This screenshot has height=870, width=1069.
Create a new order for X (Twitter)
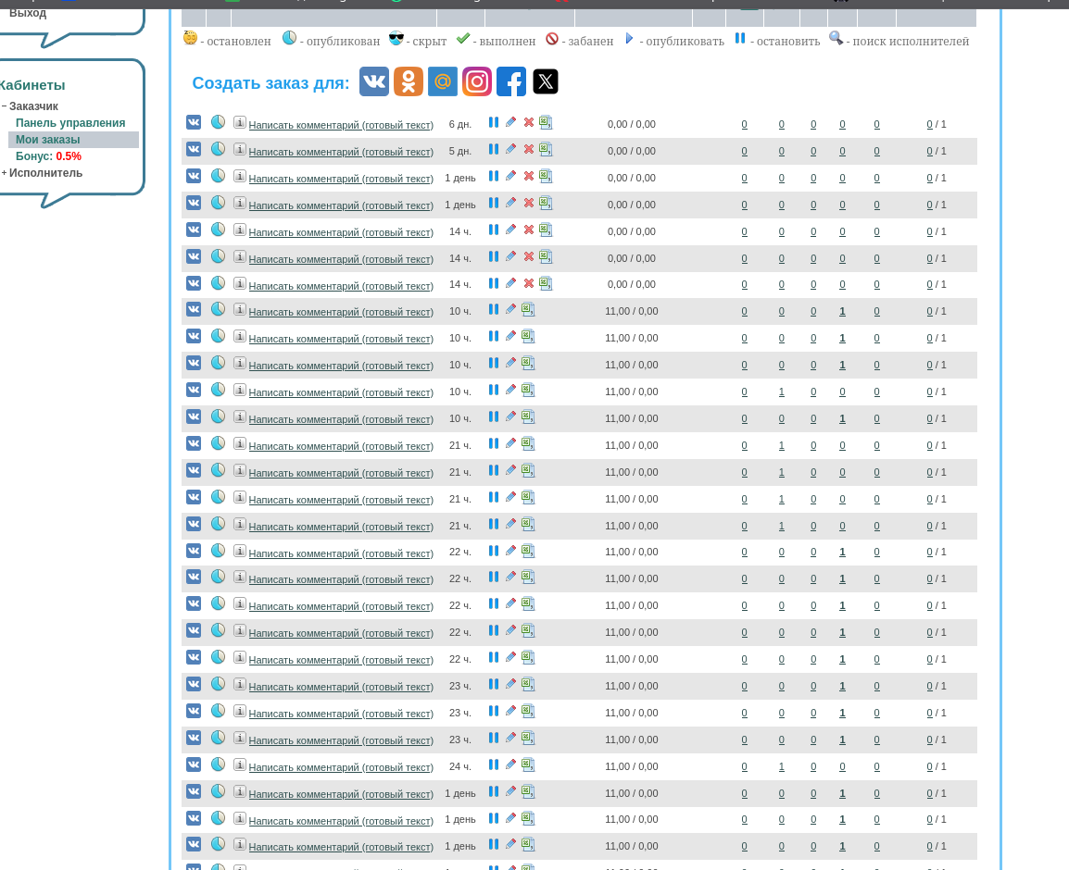coord(546,81)
